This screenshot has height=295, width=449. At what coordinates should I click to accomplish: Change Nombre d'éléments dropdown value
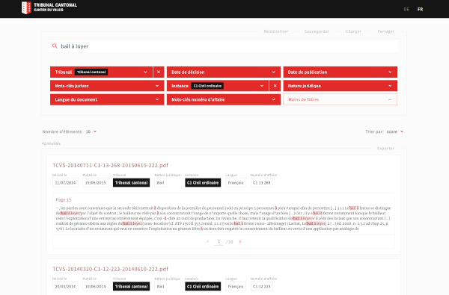coord(91,131)
